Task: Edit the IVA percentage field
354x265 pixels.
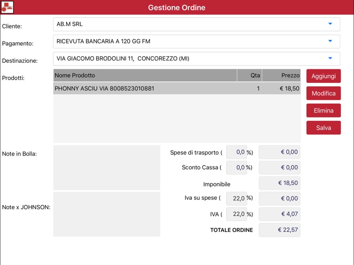Action: point(236,214)
